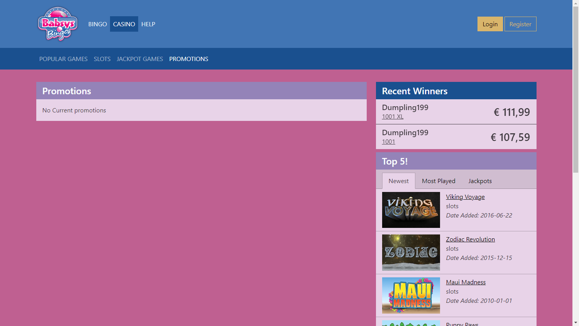Viewport: 579px width, 326px height.
Task: Select the Promotions nav link
Action: 188,59
